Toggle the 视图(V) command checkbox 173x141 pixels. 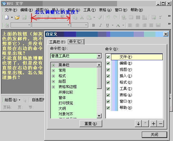coord(108,70)
